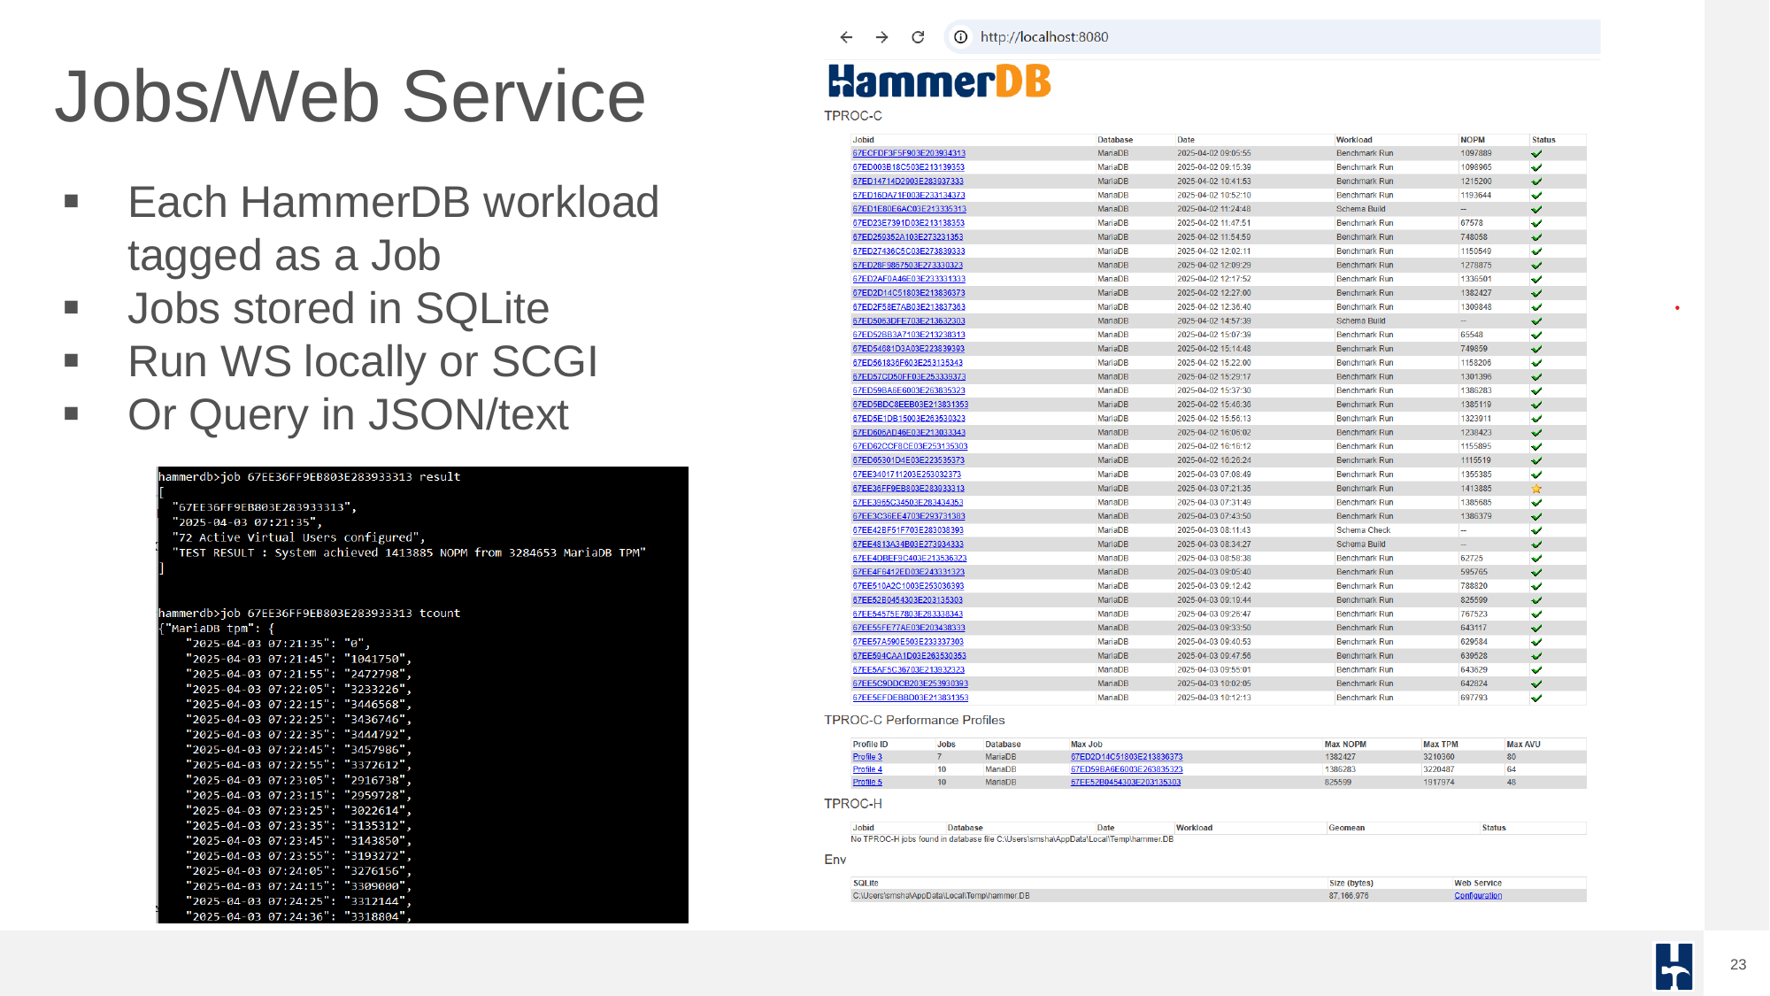Open job 67EE3401711203E253032373
1770x996 pixels.
(x=906, y=475)
